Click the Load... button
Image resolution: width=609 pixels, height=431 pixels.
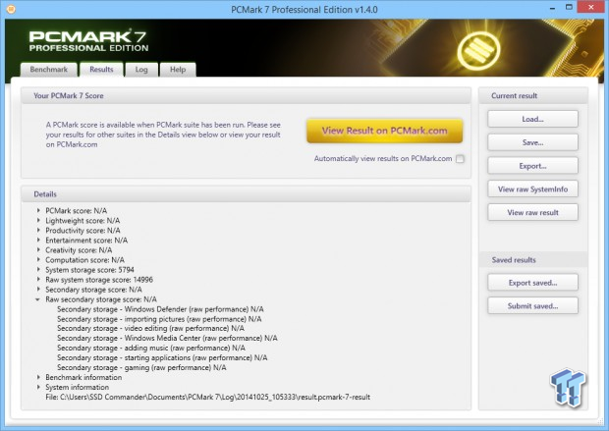coord(532,119)
